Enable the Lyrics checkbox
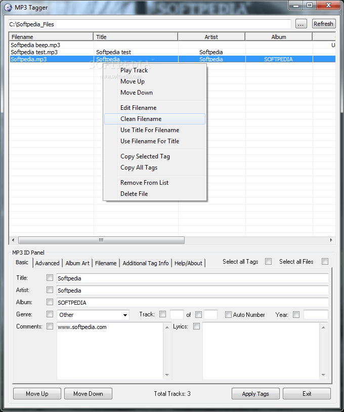The width and height of the screenshot is (344, 412). [x=196, y=326]
